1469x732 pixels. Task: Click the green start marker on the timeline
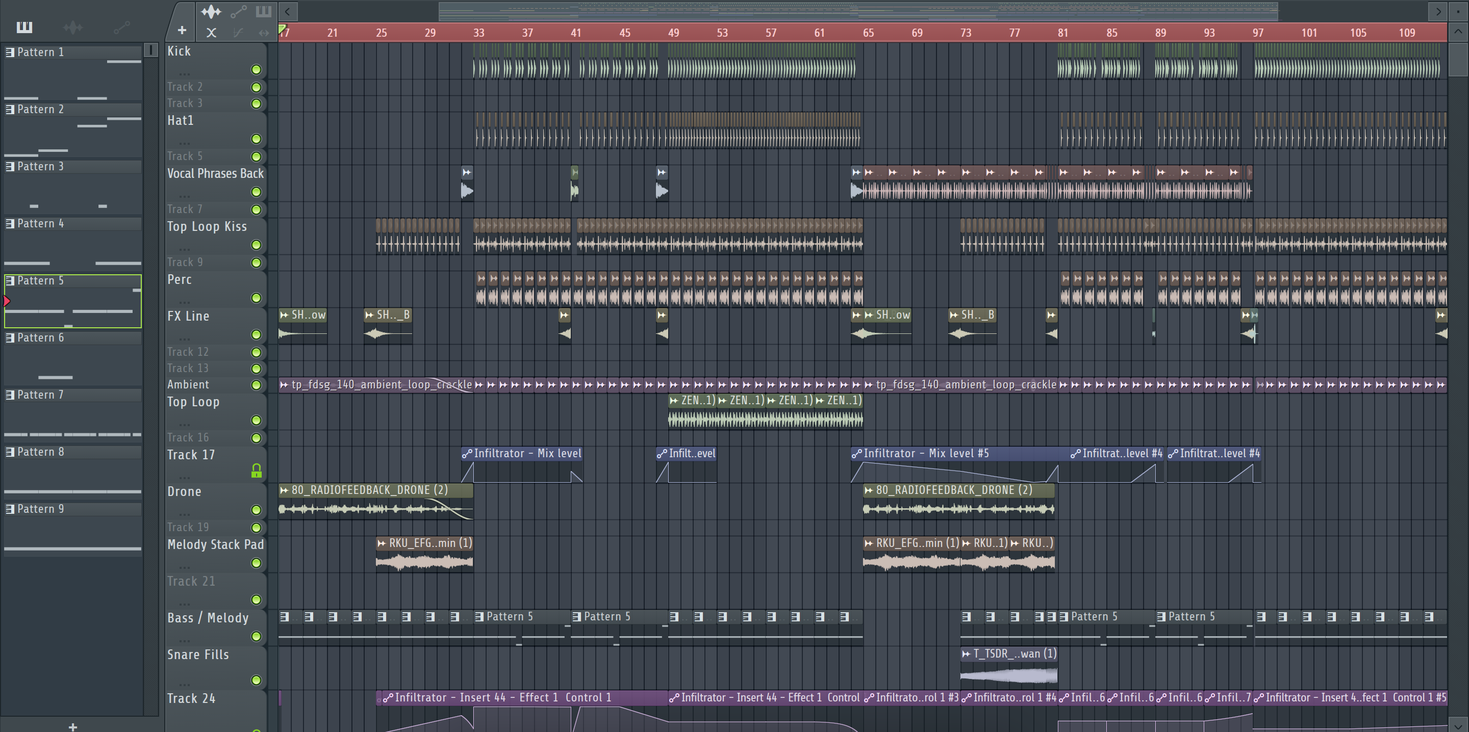[x=282, y=29]
